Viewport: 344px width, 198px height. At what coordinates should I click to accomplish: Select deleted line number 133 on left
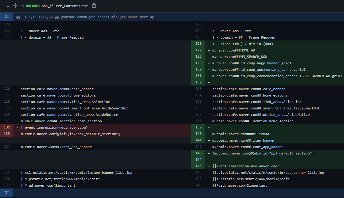click(7, 134)
